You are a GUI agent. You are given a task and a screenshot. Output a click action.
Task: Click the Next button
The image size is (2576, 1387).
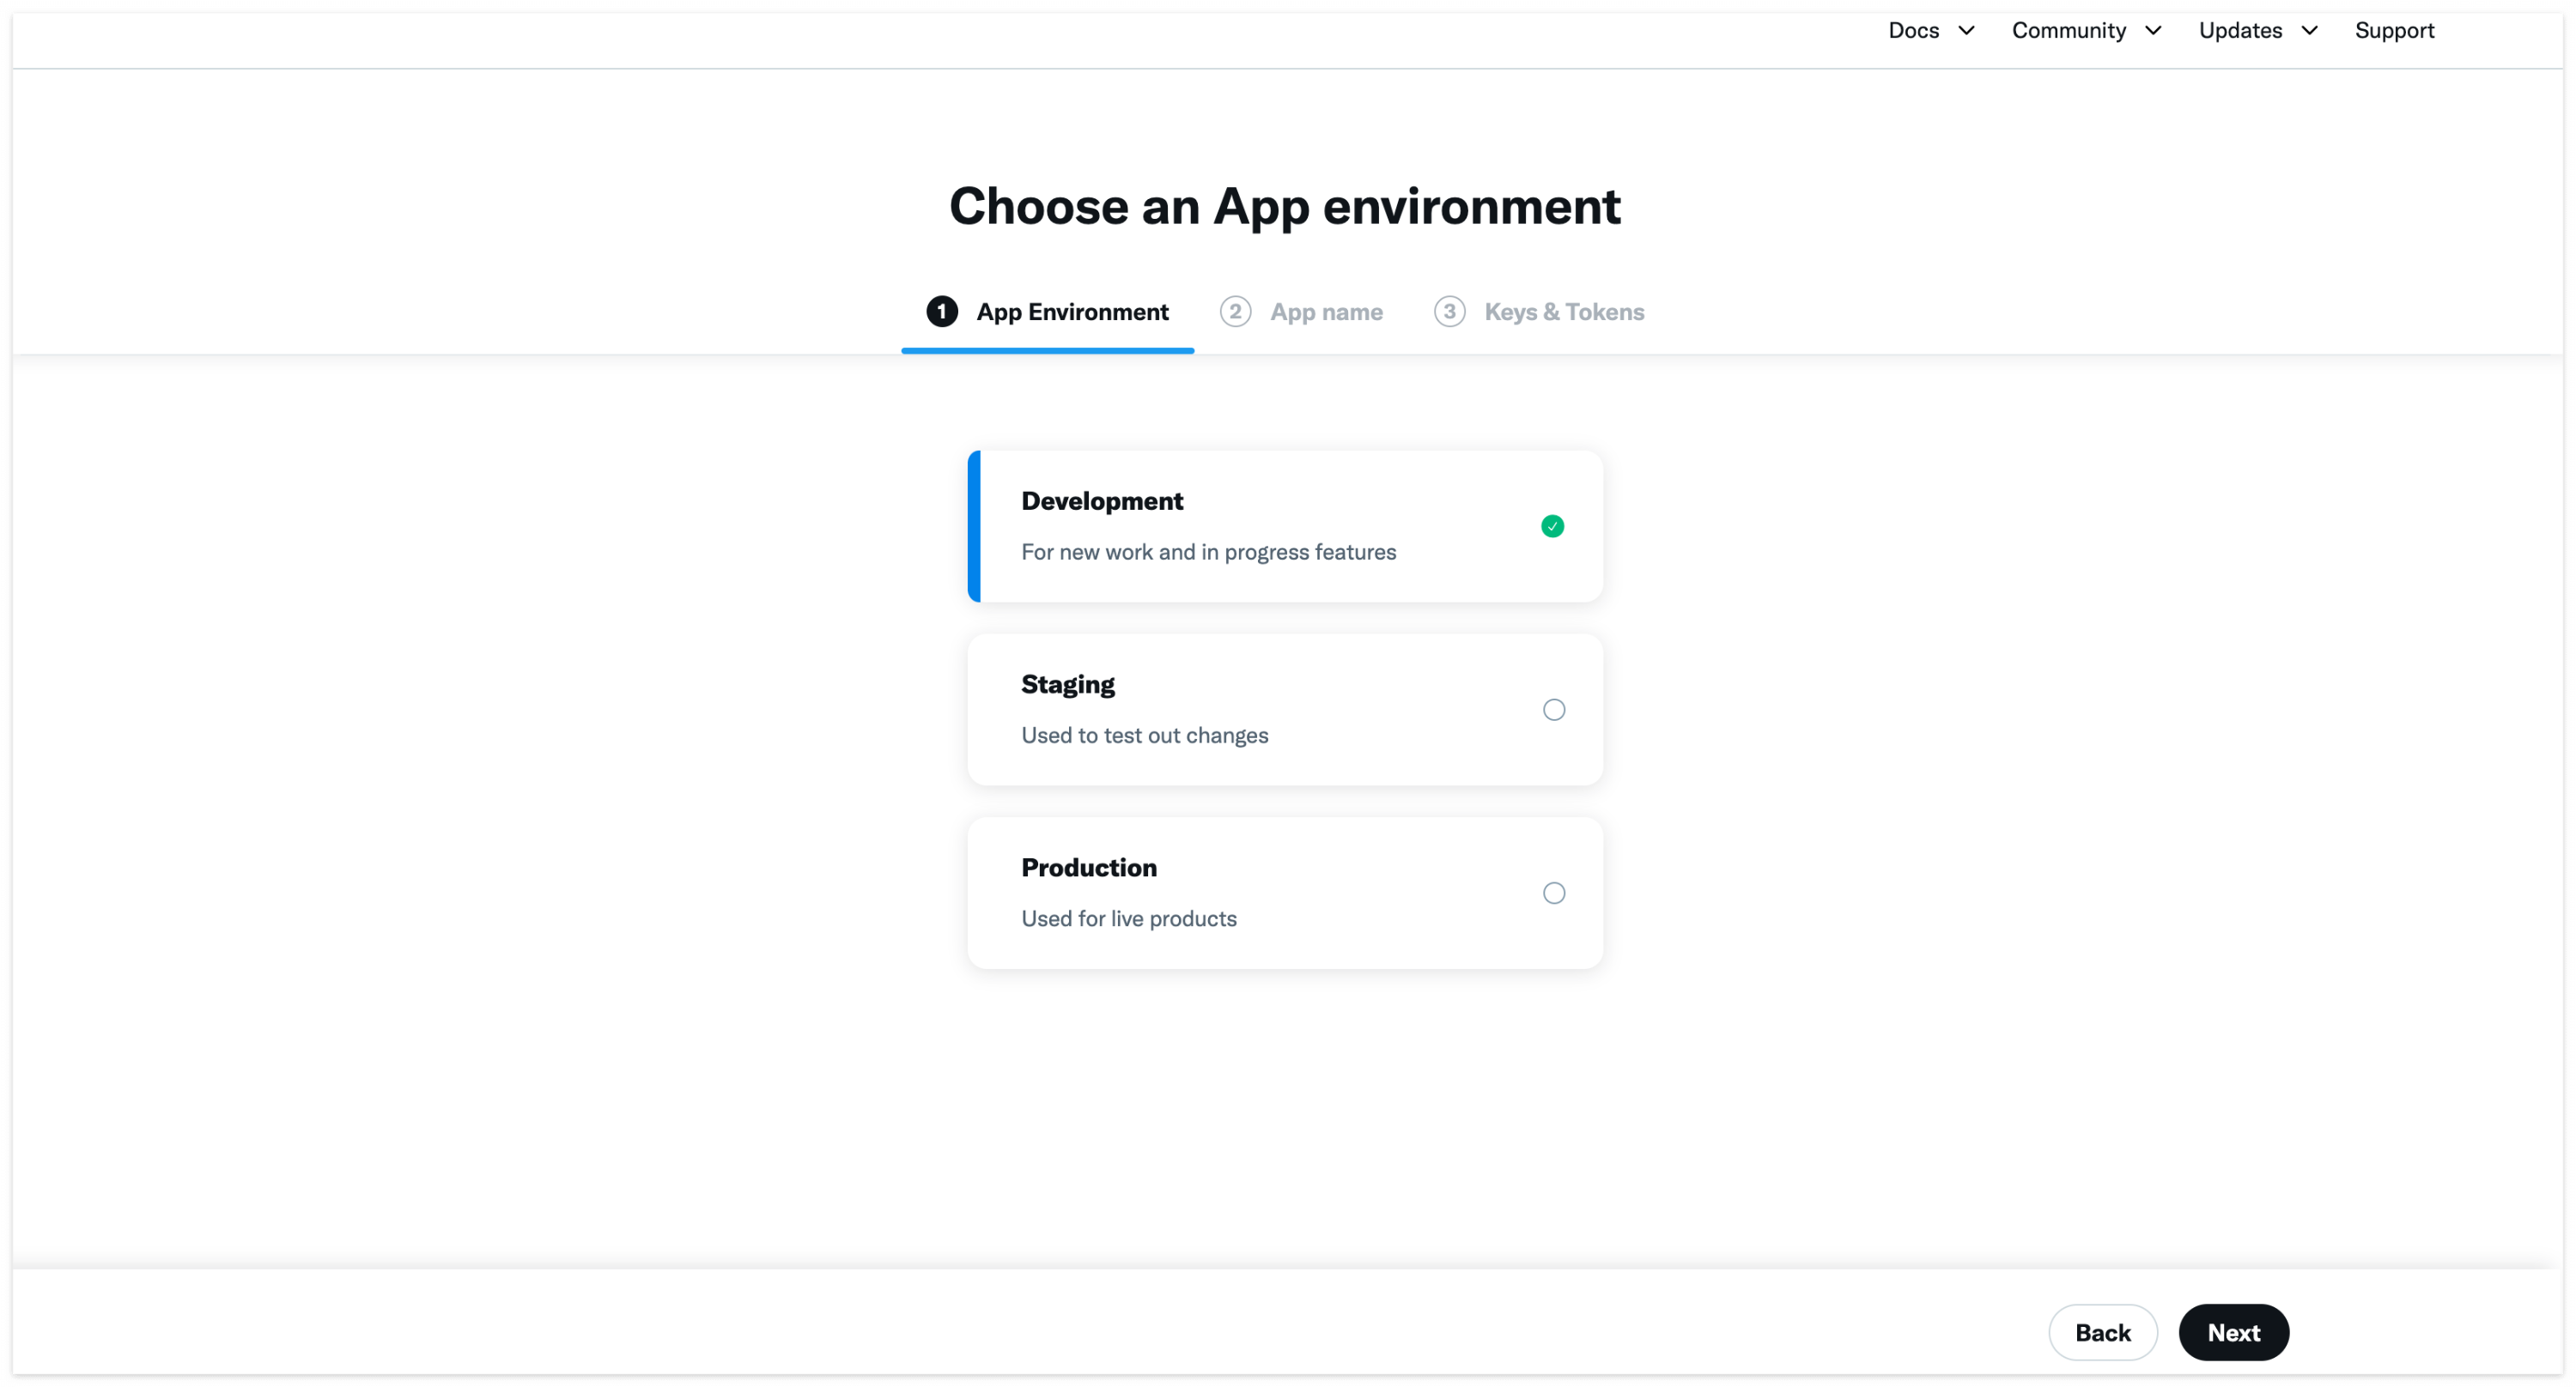[x=2233, y=1332]
